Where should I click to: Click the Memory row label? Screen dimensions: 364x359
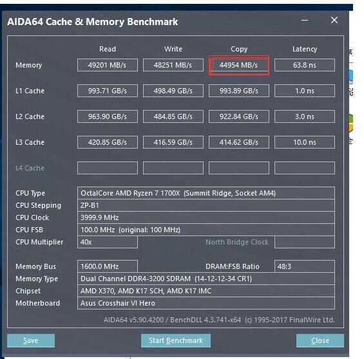coord(29,66)
